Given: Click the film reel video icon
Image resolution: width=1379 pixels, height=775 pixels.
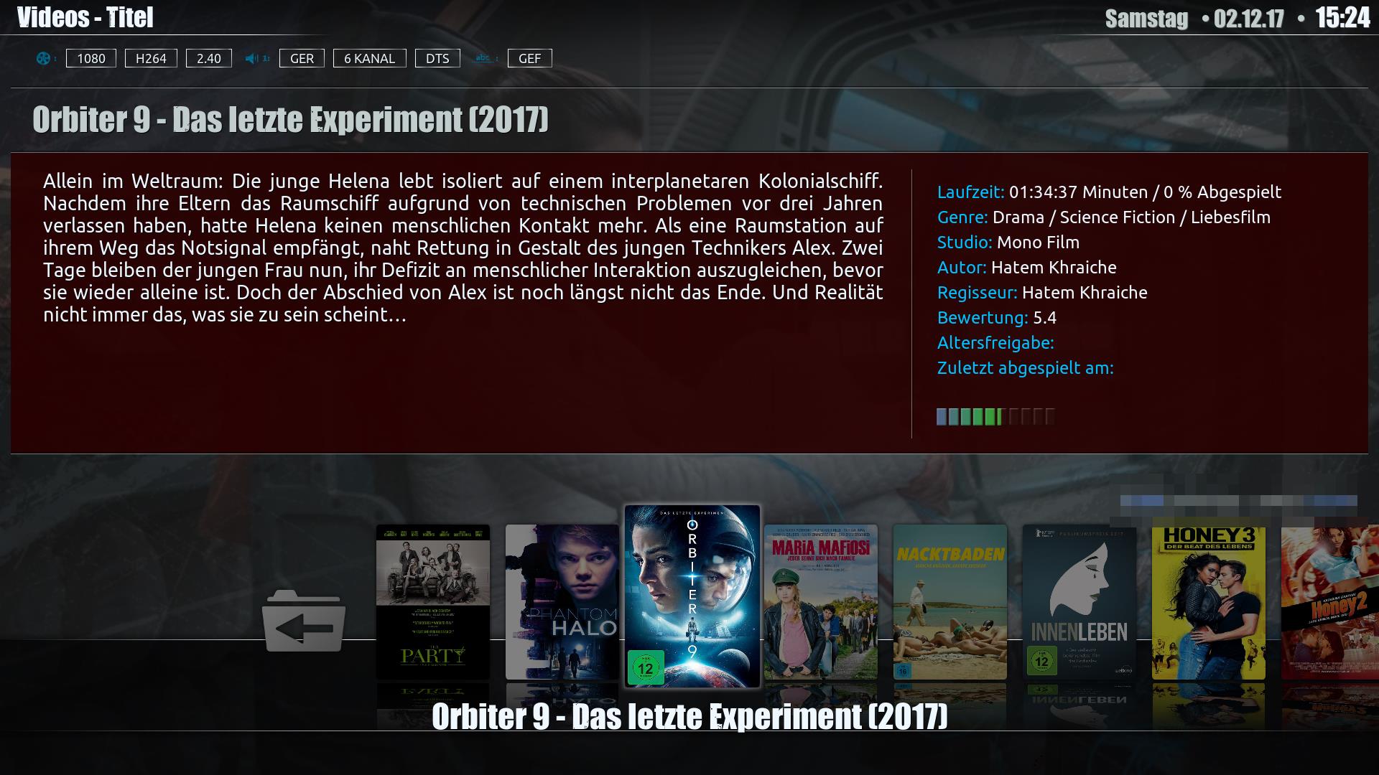Looking at the screenshot, I should [x=44, y=58].
